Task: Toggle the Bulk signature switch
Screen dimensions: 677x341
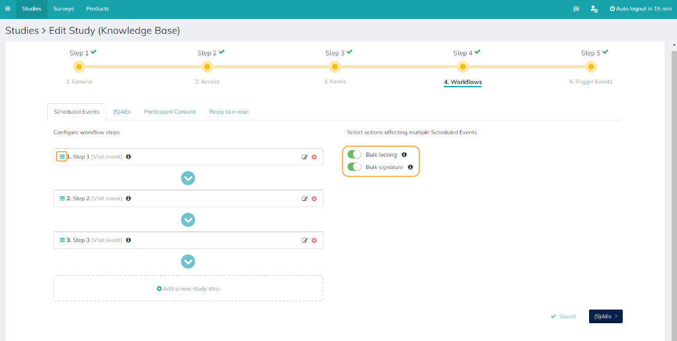Action: 354,167
